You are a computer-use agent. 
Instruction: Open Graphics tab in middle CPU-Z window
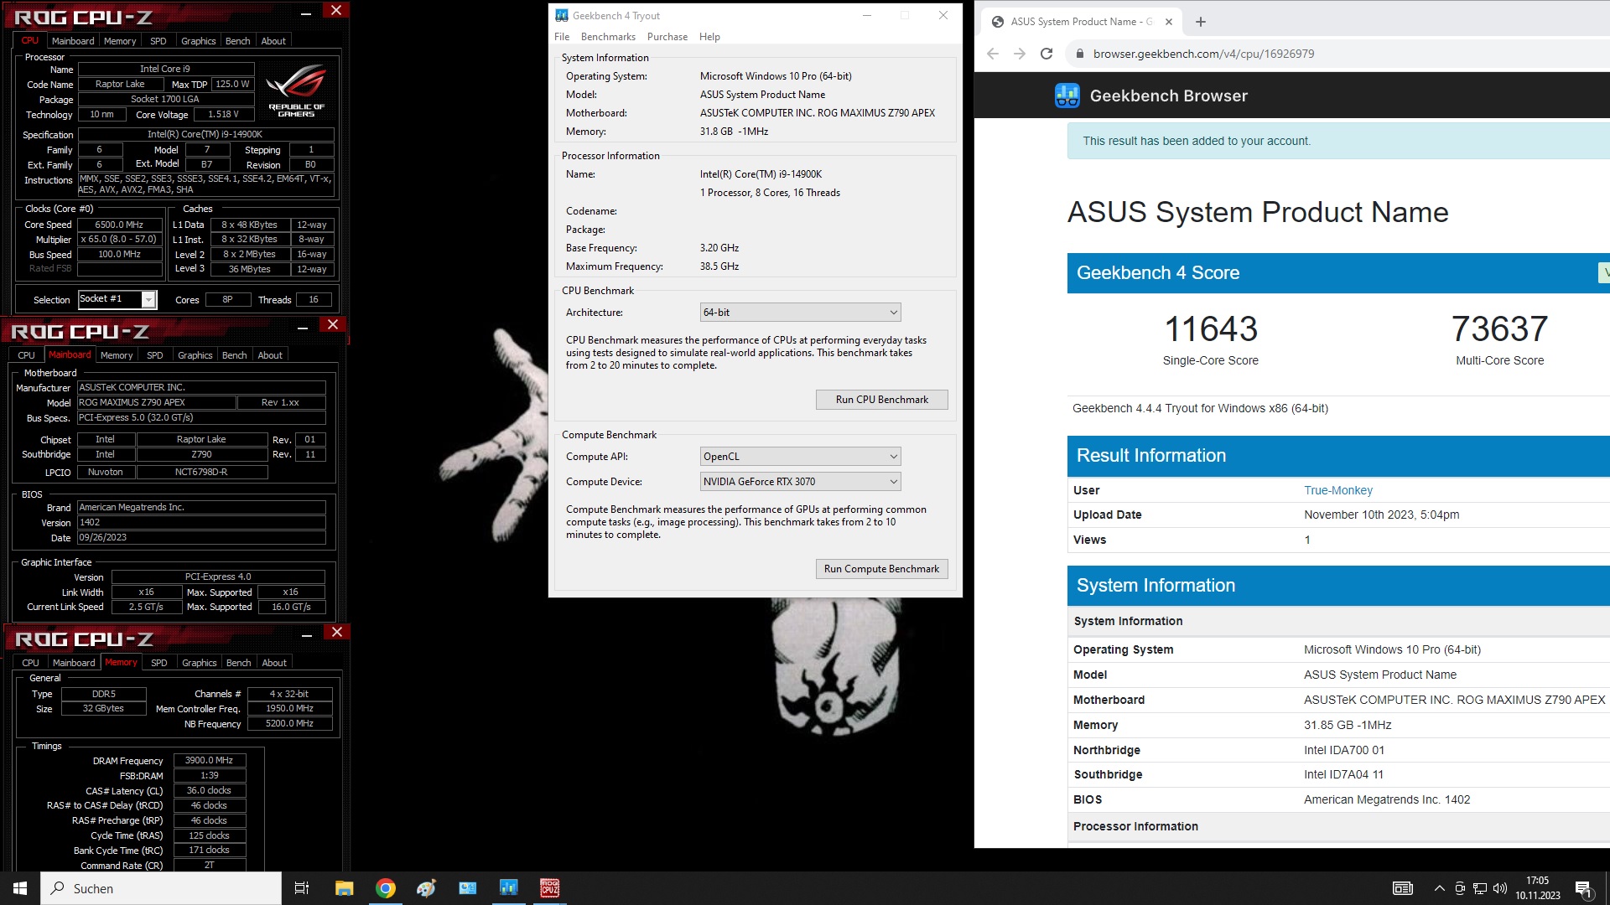195,355
